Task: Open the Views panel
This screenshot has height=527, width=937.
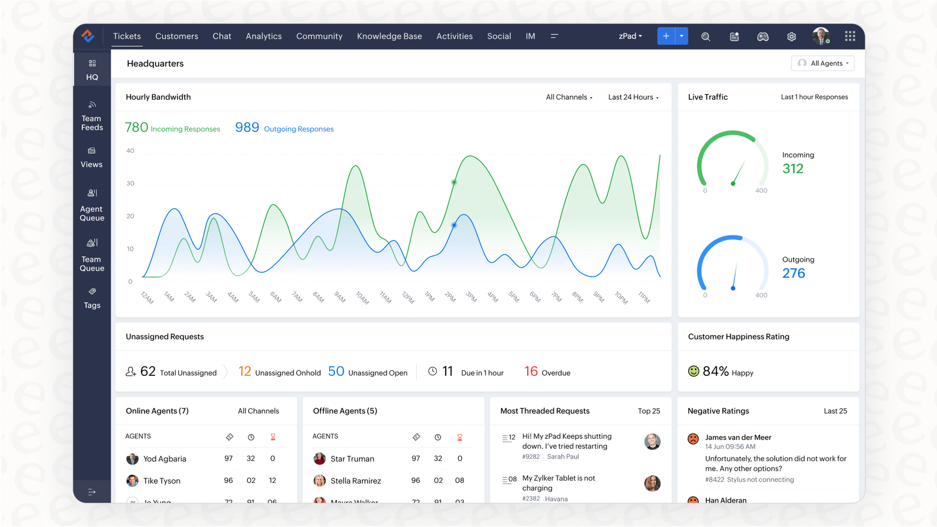Action: 91,157
